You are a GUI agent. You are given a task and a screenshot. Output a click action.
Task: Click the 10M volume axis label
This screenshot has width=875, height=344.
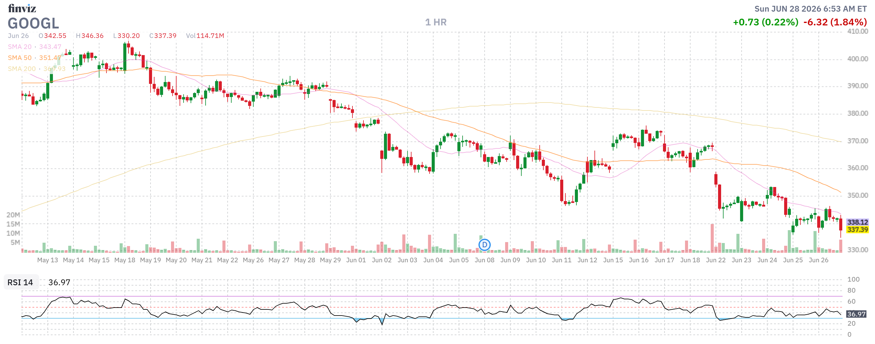[13, 233]
